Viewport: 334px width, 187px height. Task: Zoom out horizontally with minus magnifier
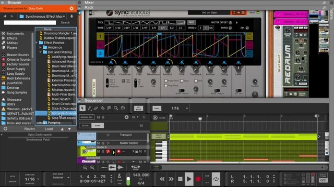tap(85, 168)
